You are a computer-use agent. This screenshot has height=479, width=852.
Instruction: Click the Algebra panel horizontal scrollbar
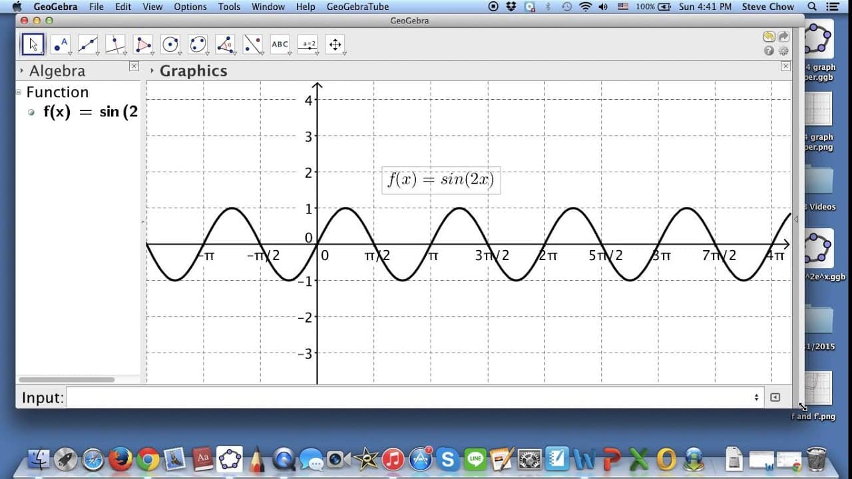click(65, 380)
